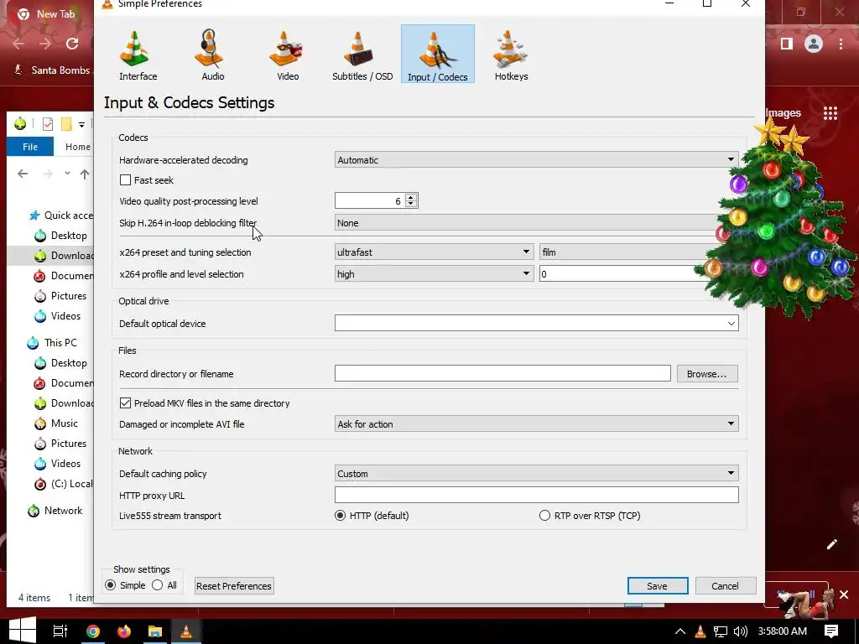
Task: Open the network icon in system tray
Action: point(721,631)
